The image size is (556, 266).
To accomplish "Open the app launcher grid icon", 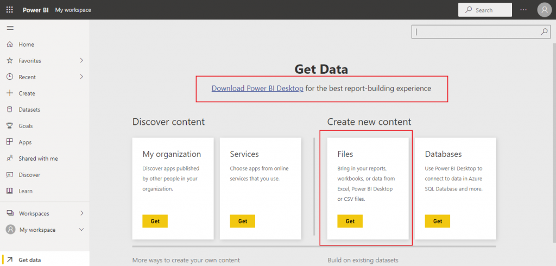I will (x=10, y=10).
